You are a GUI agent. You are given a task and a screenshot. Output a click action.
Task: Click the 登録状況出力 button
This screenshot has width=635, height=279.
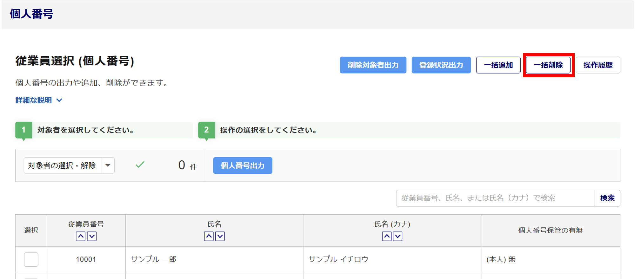[x=441, y=65]
